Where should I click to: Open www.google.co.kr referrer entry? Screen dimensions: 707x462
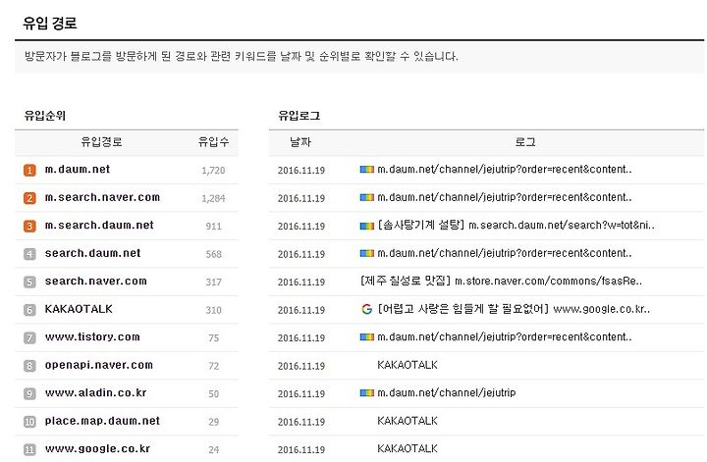(x=97, y=448)
